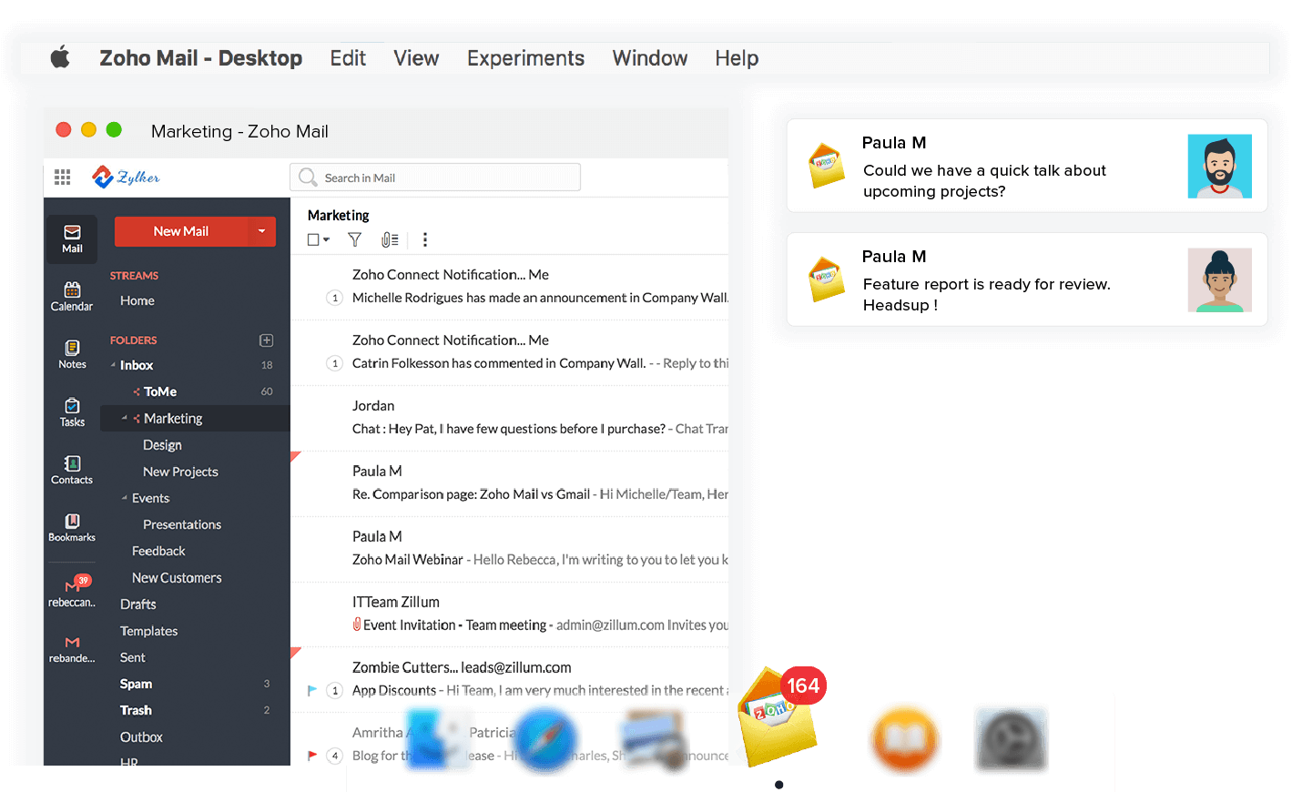The image size is (1292, 792).
Task: Toggle blue flag on App Discounts email
Action: click(312, 690)
